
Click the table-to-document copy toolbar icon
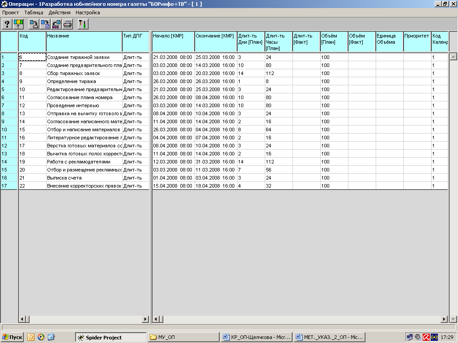(45, 24)
